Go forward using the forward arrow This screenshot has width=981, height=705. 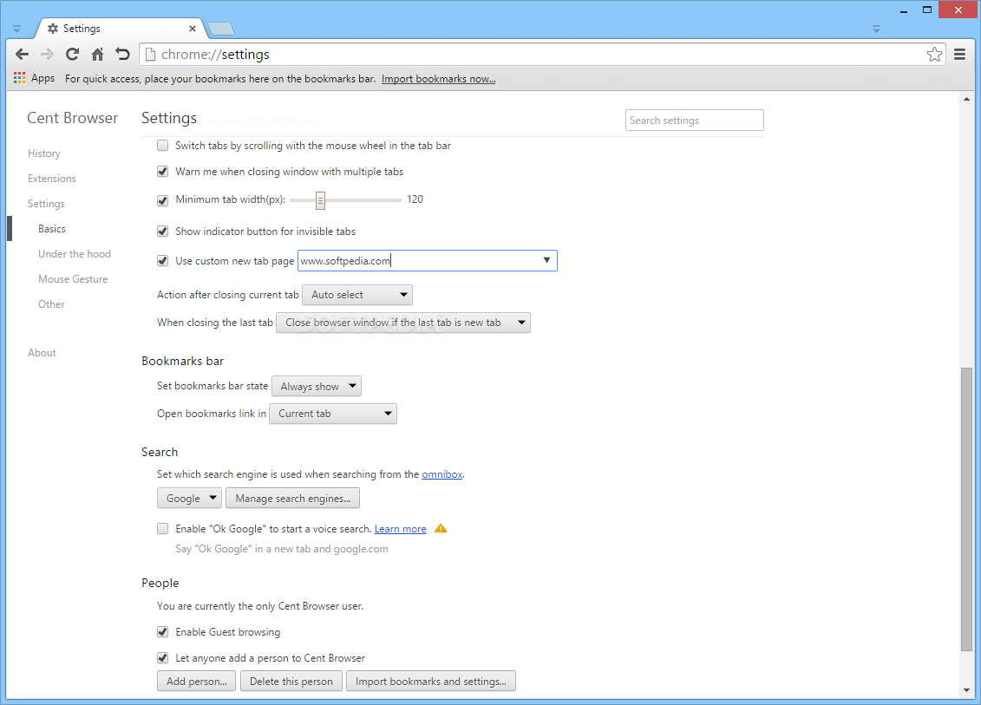tap(47, 55)
